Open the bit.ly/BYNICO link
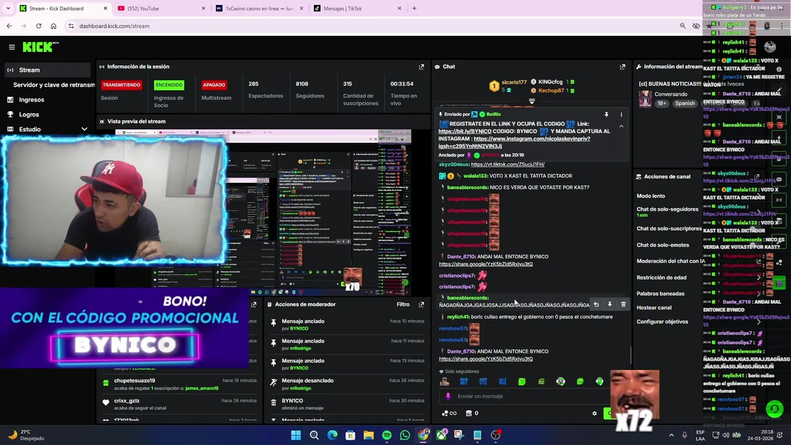 (x=465, y=131)
